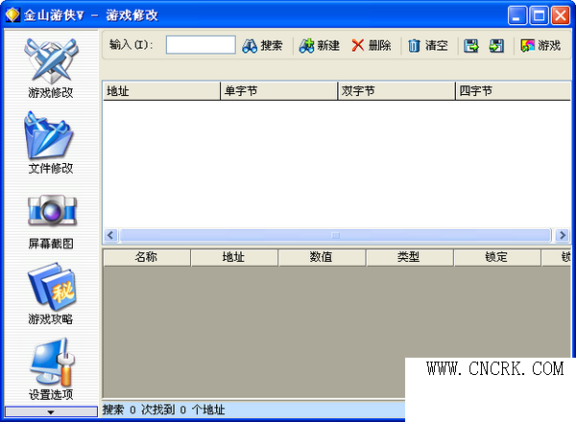Click the horizontal scrollbar left arrow
The height and width of the screenshot is (422, 576).
pyautogui.click(x=111, y=235)
